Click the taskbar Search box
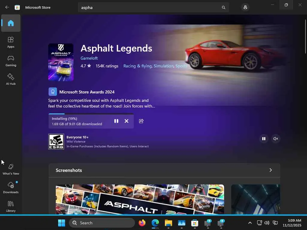307x230 pixels. (102, 223)
